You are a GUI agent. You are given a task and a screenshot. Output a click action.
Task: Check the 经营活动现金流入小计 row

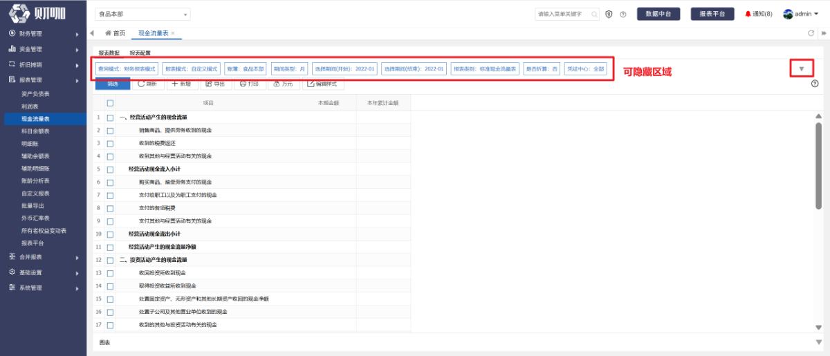[x=110, y=169]
